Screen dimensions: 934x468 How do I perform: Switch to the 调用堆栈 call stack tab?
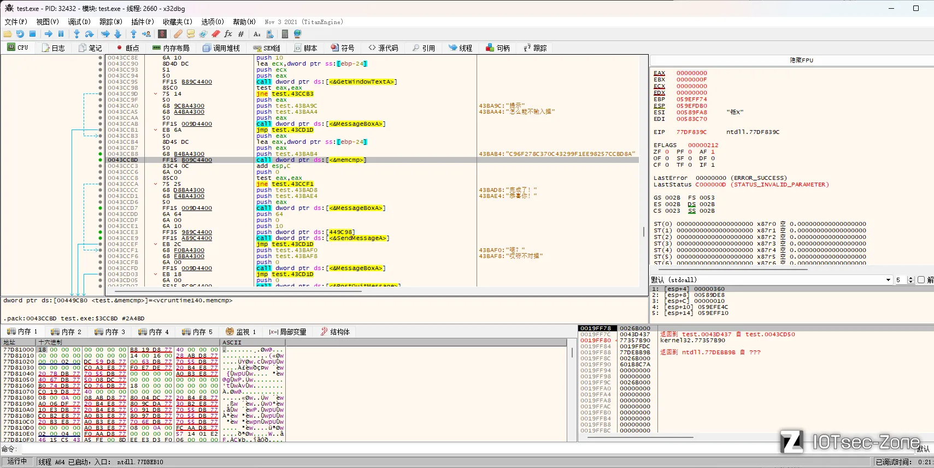pyautogui.click(x=221, y=48)
